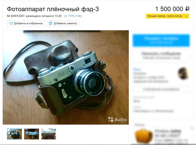Click the Возьми сейчас, плати потом banner
The height and width of the screenshot is (145, 196).
165,16
